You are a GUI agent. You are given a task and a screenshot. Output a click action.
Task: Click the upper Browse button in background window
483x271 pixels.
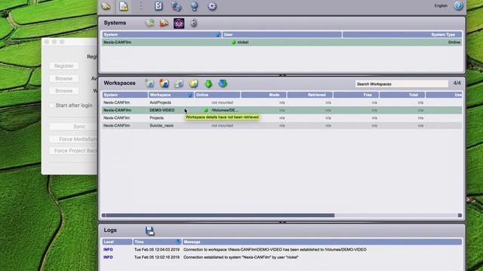pyautogui.click(x=63, y=78)
